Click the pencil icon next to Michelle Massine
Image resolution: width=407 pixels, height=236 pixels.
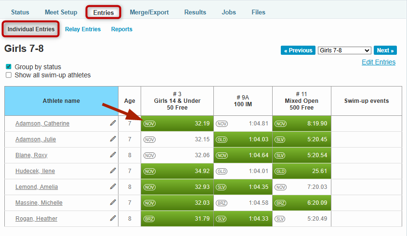coord(113,202)
